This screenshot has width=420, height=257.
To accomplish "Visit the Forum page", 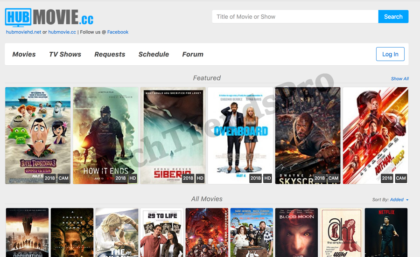I will pos(193,55).
